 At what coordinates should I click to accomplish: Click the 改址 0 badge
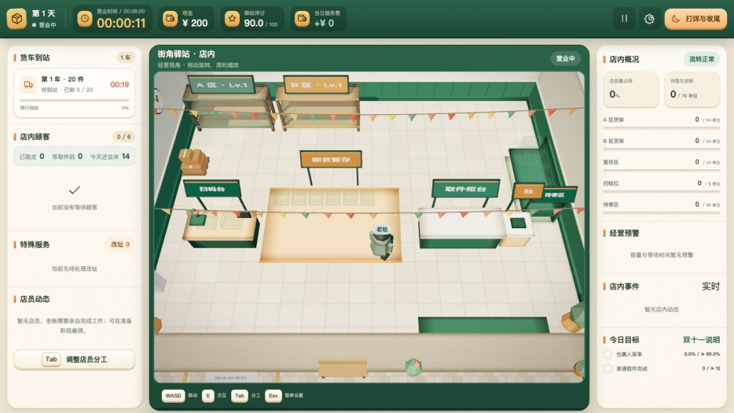(120, 244)
